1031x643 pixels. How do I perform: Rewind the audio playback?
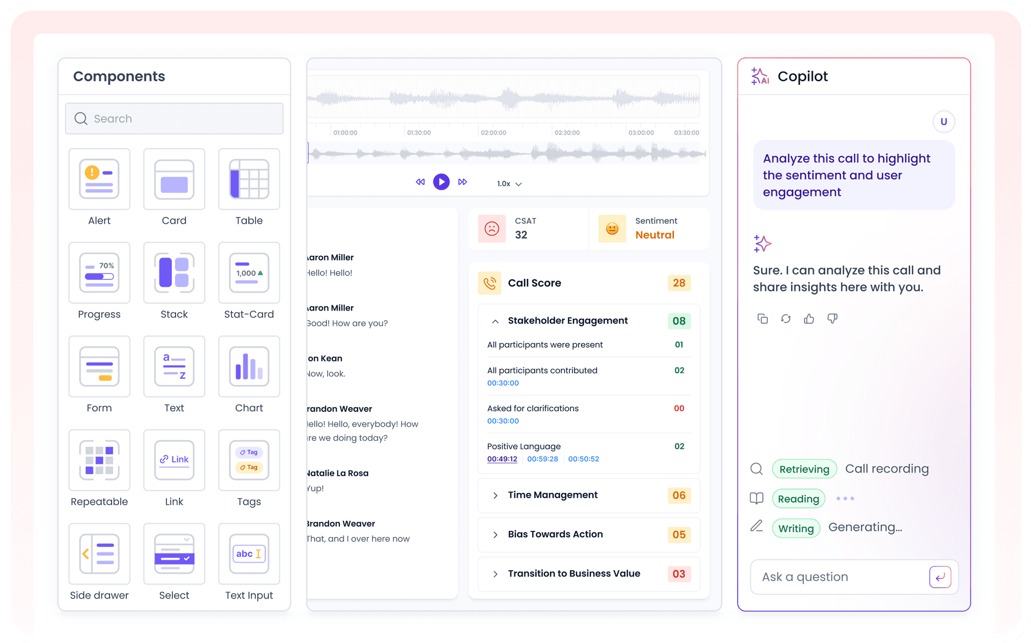(x=420, y=182)
